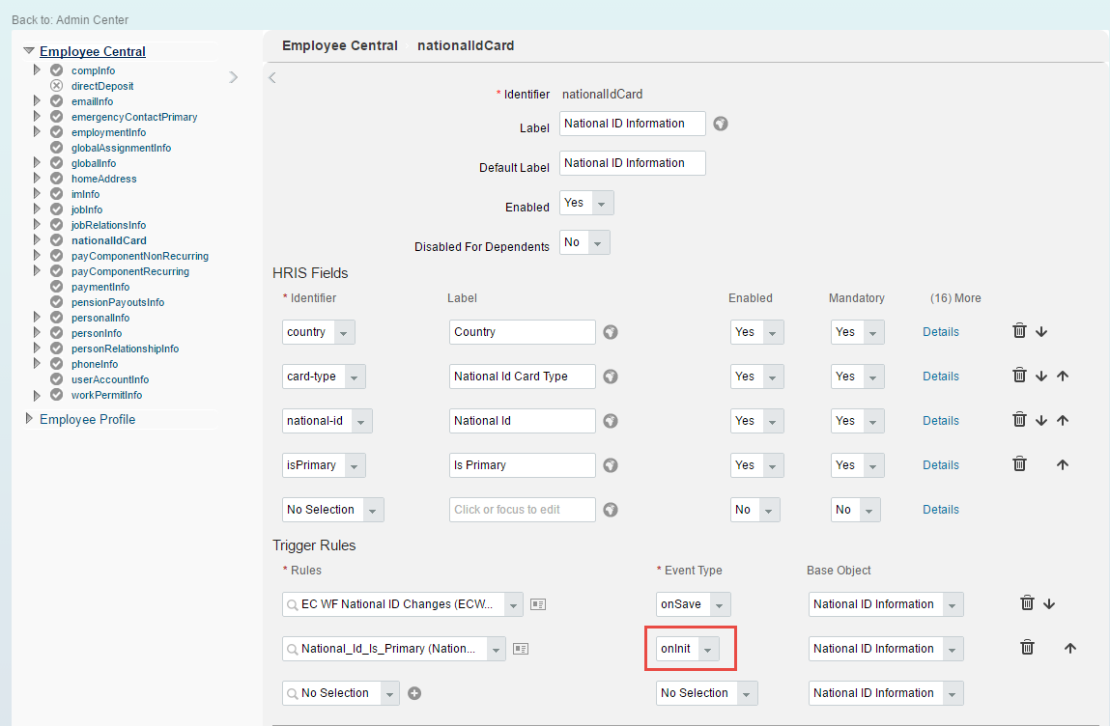Viewport: 1110px width, 726px height.
Task: Expand the Employee Profile tree section
Action: [29, 419]
